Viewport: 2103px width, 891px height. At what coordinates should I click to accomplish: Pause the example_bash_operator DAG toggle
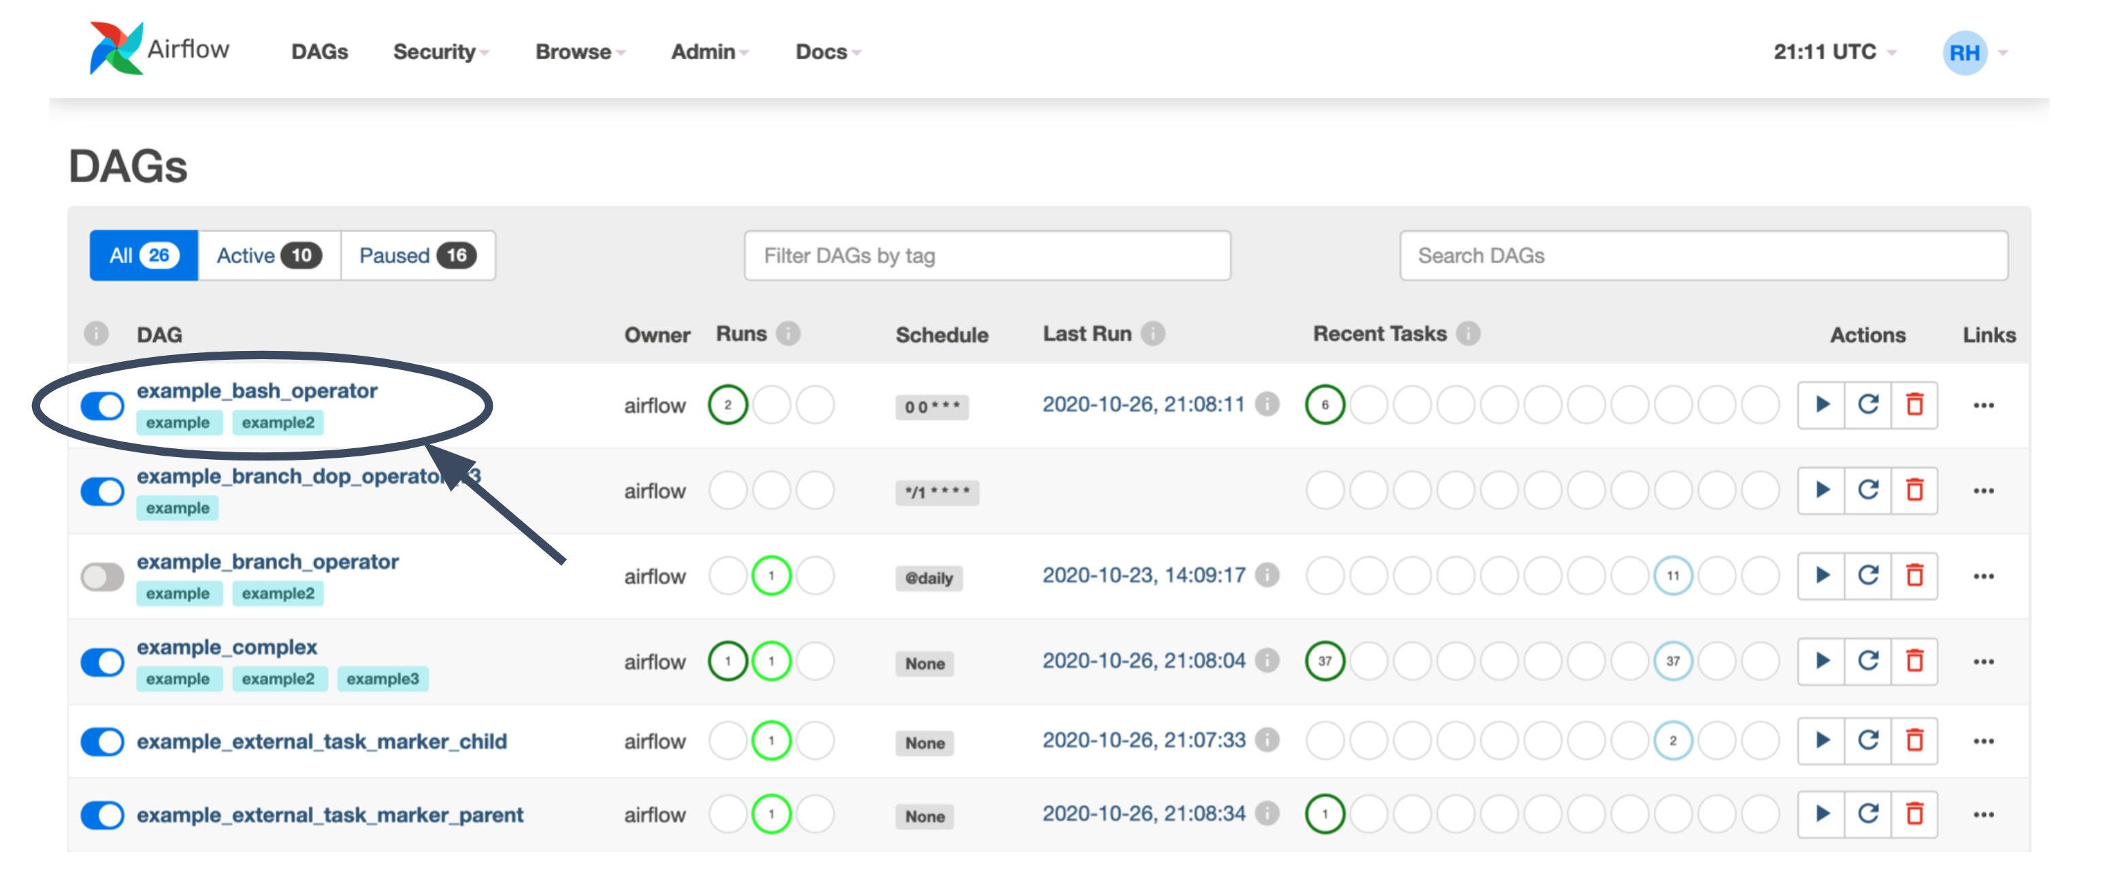tap(102, 405)
